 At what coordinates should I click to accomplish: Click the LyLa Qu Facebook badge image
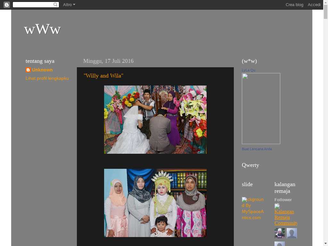[x=261, y=109]
